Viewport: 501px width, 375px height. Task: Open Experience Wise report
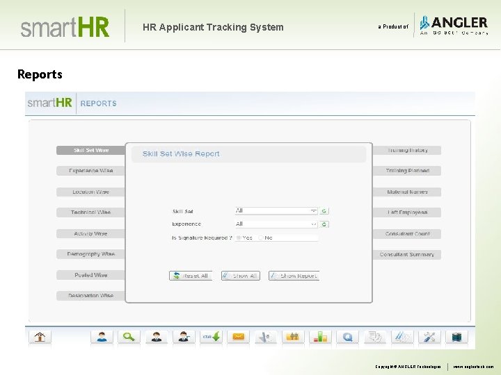tap(91, 171)
